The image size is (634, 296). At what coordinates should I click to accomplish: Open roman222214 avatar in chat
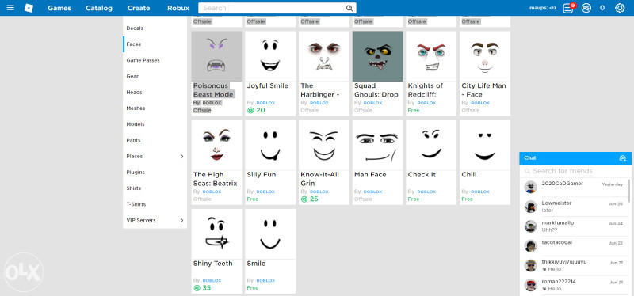pos(530,285)
